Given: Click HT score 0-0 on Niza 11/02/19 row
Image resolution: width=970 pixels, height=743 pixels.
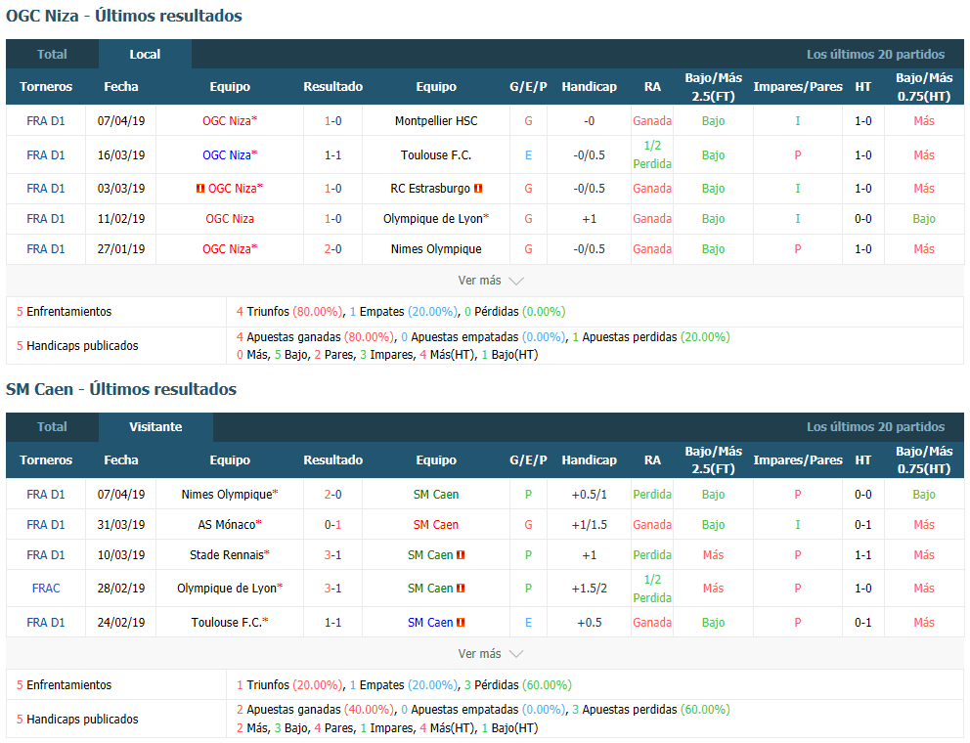Looking at the screenshot, I should coord(863,218).
